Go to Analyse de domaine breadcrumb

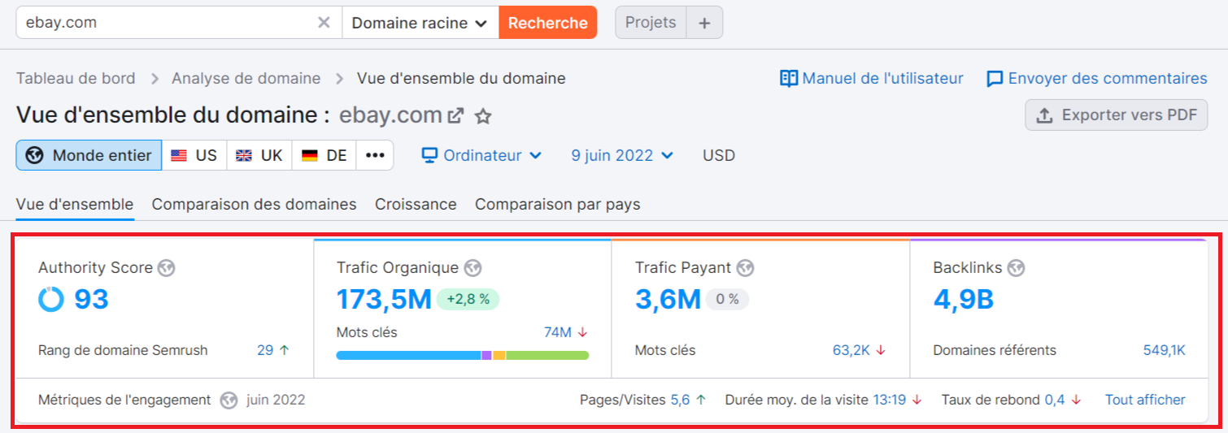pos(246,79)
